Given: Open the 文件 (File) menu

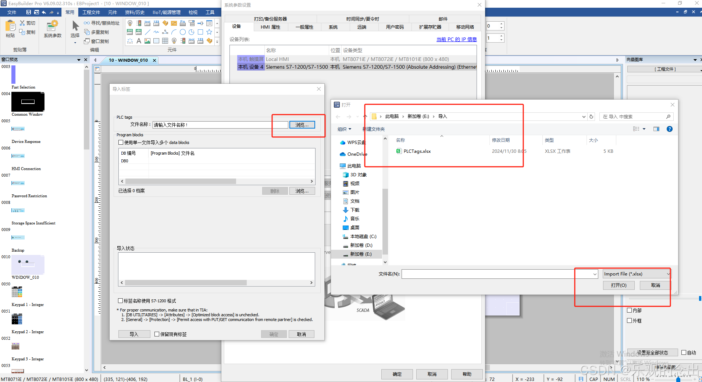Looking at the screenshot, I should (x=11, y=12).
